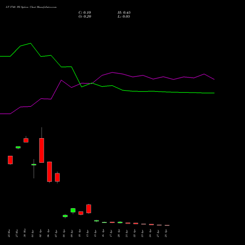Screen dimensions: 245x245
Task: Click the green line's peak near 30 Mar
Action: tap(31, 43)
